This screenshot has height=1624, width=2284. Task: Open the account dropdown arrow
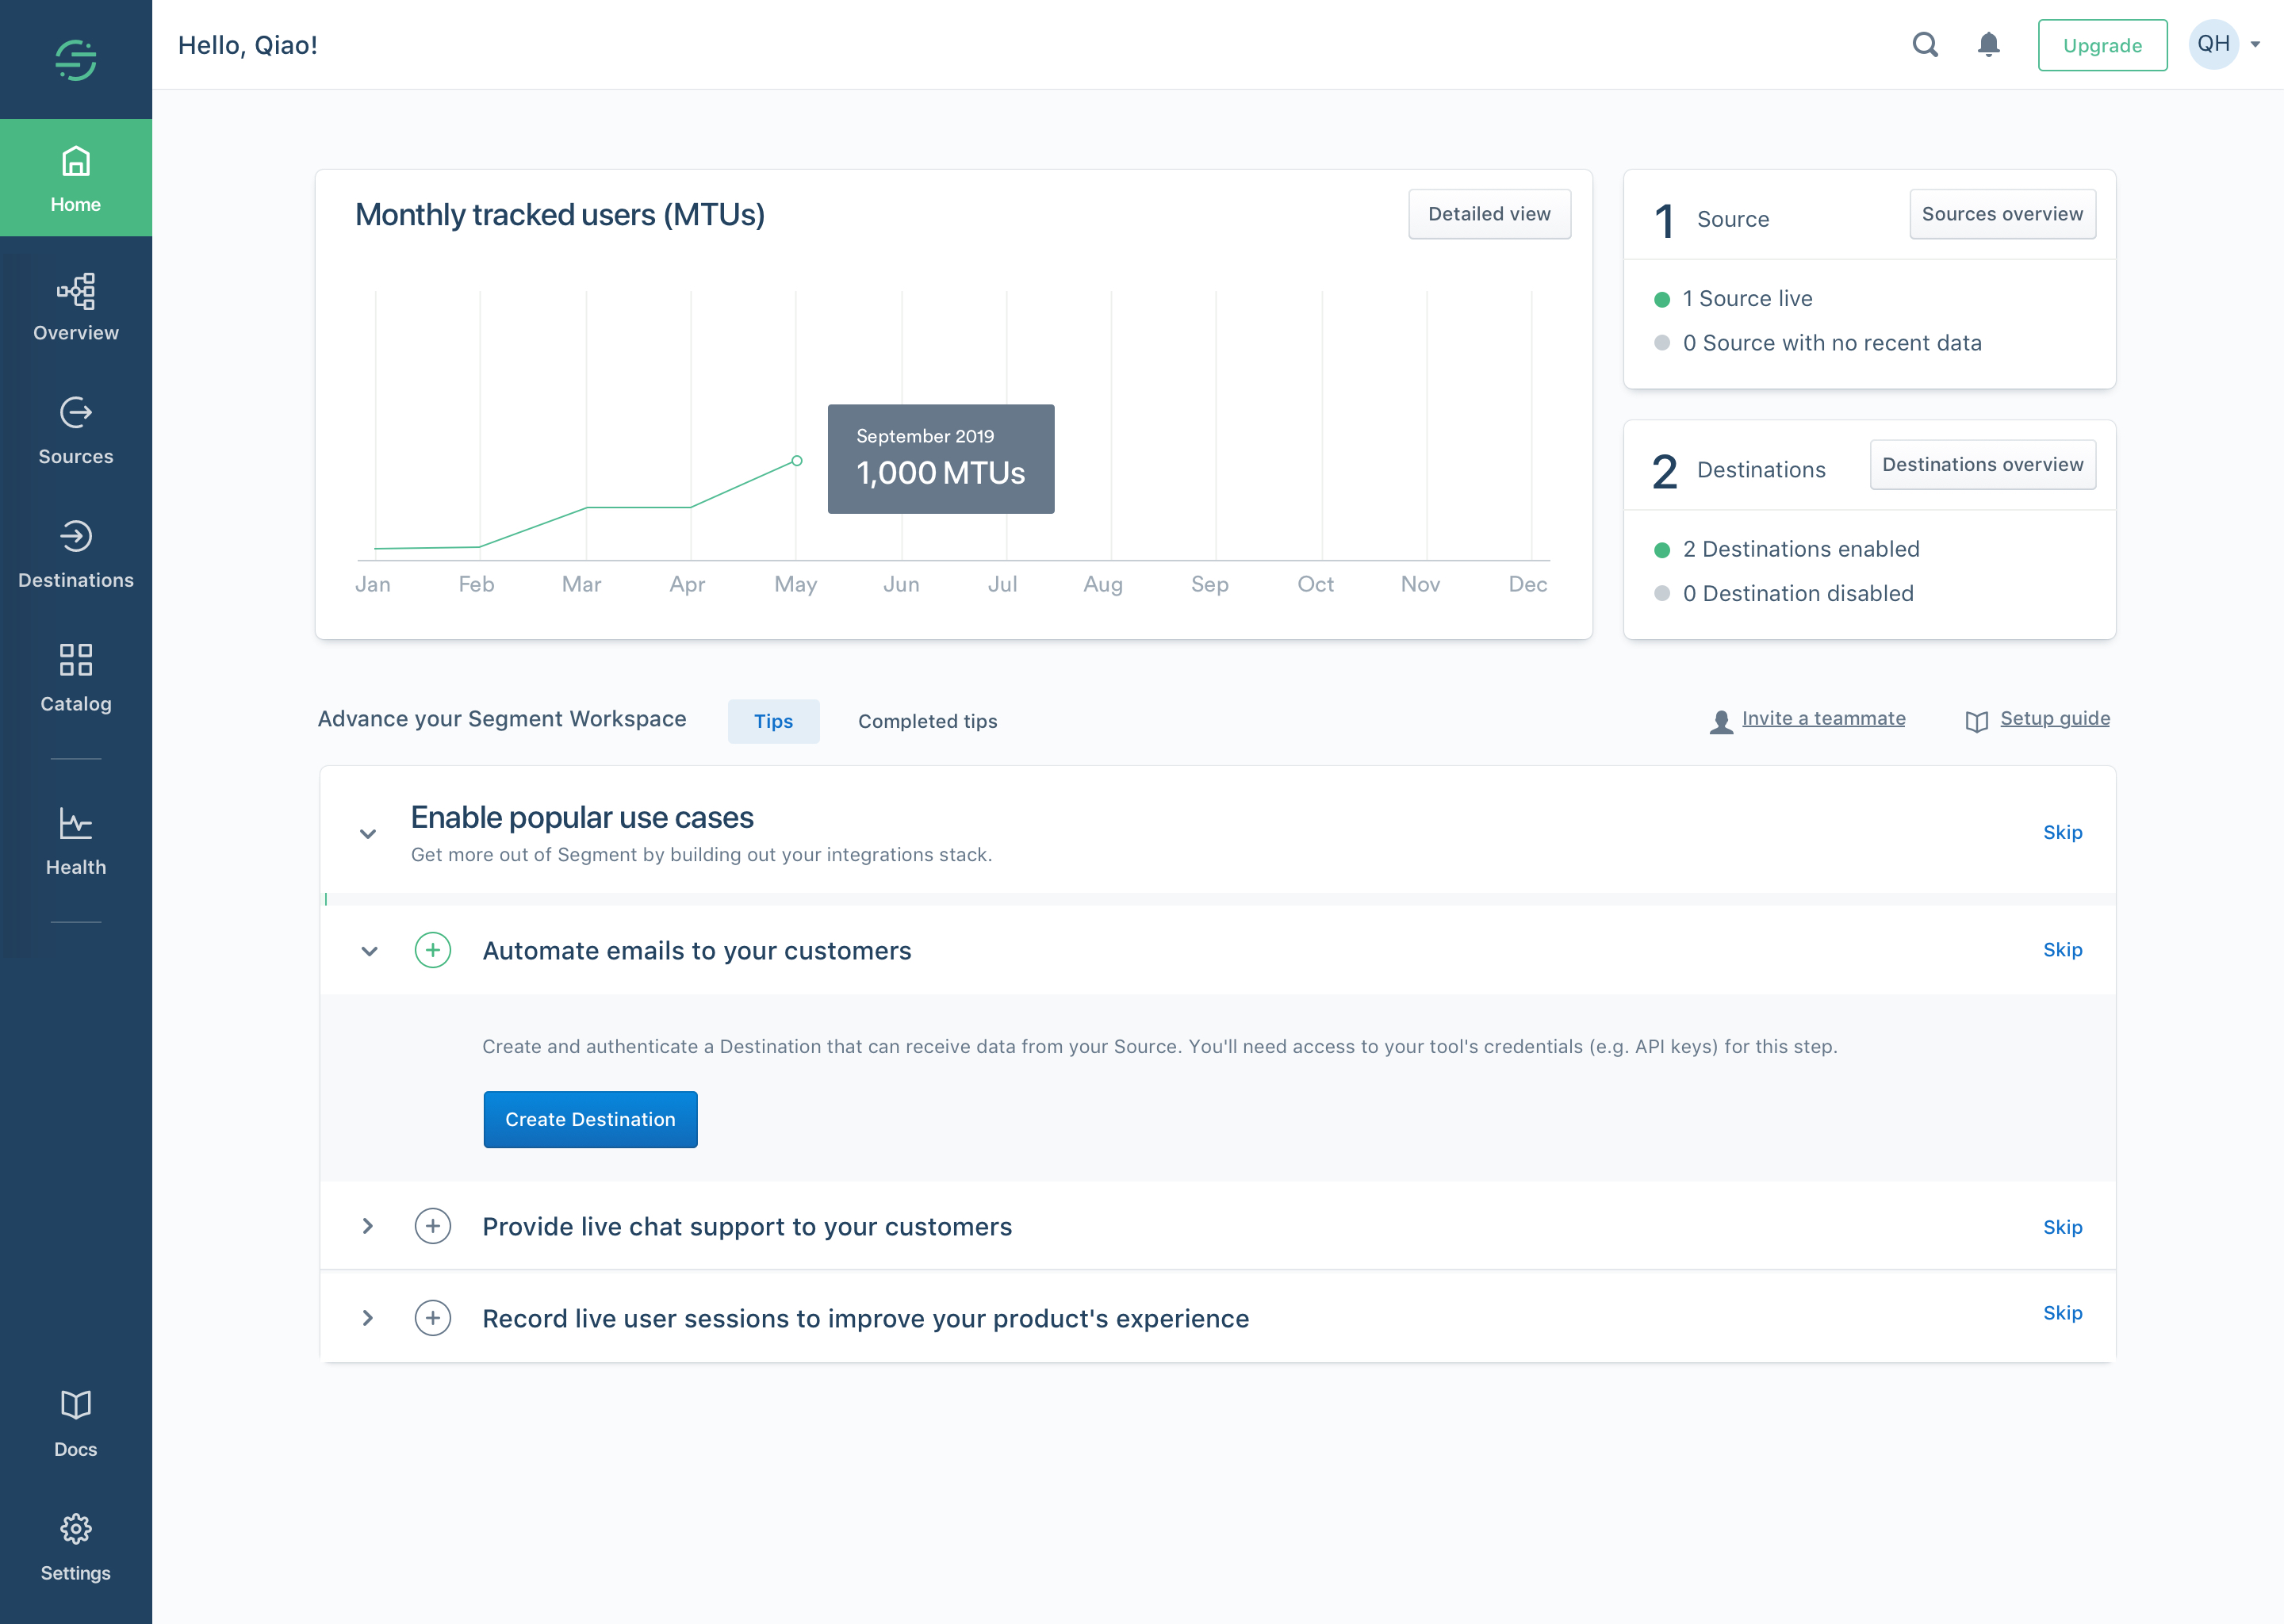tap(2256, 44)
